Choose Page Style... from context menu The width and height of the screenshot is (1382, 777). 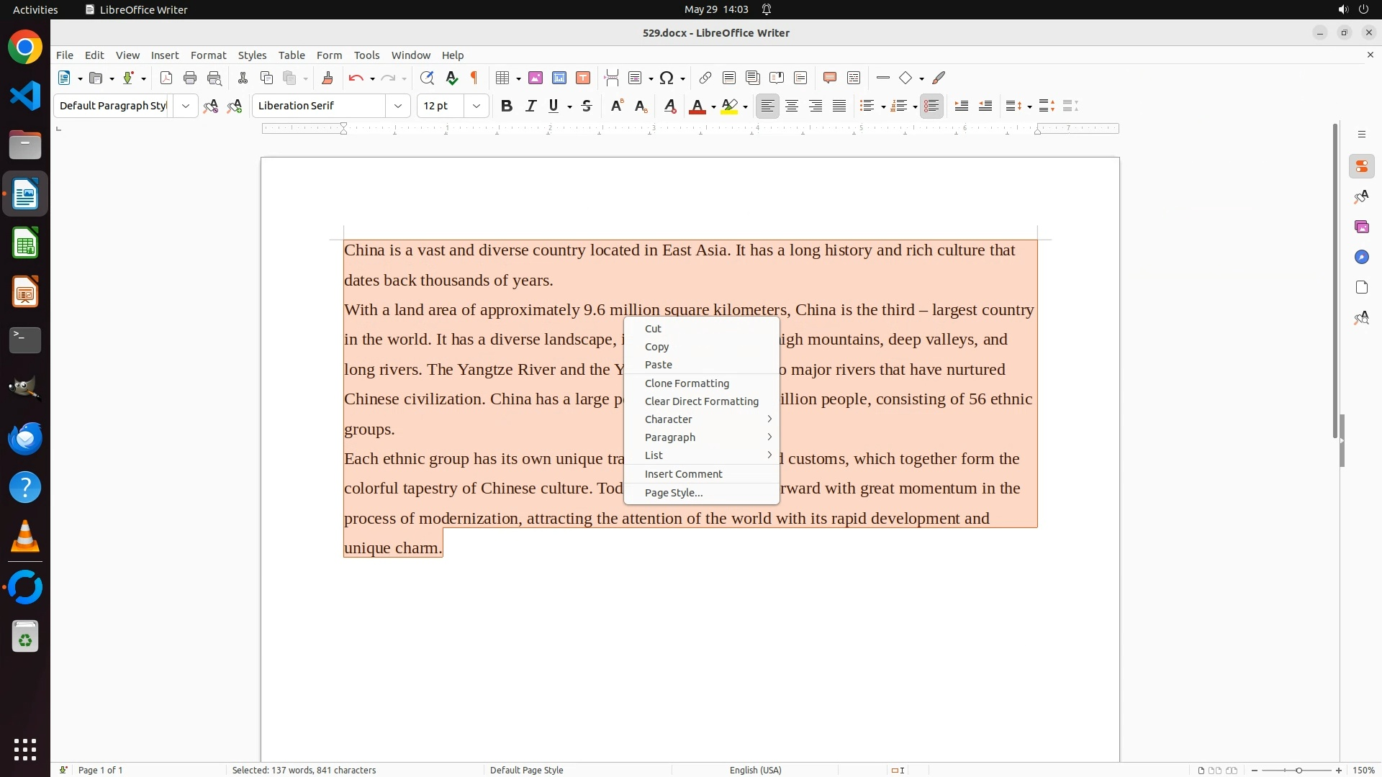coord(673,493)
